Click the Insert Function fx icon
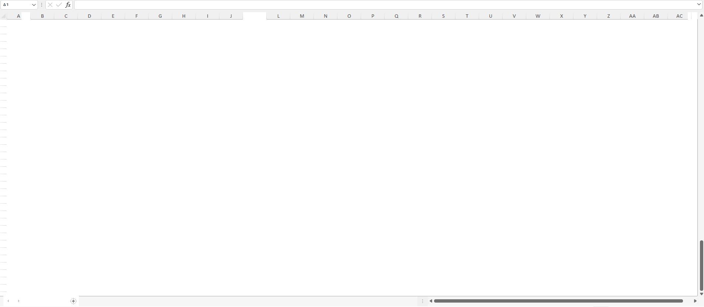This screenshot has width=704, height=307. tap(68, 5)
